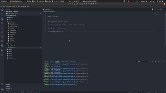Click the git sync icon in status bar
The width and height of the screenshot is (166, 93).
tap(9, 92)
